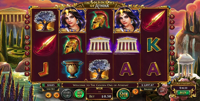This screenshot has height=101, width=200.
Task: Start Auto Play mode
Action: coord(79,94)
